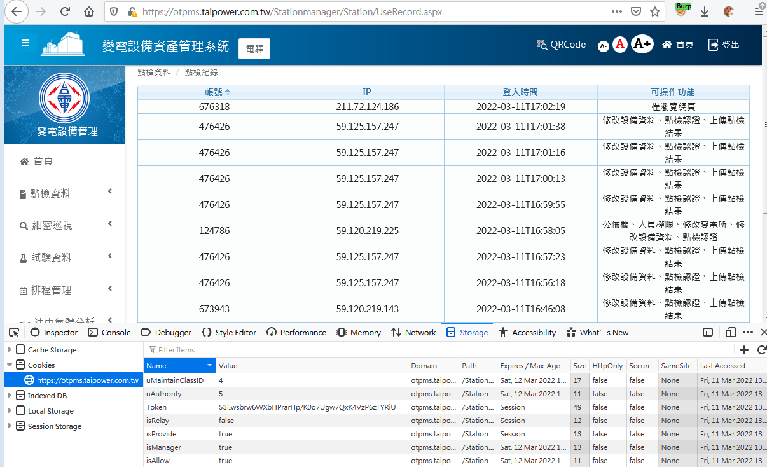Click the 登入時間 column header

tap(520, 92)
